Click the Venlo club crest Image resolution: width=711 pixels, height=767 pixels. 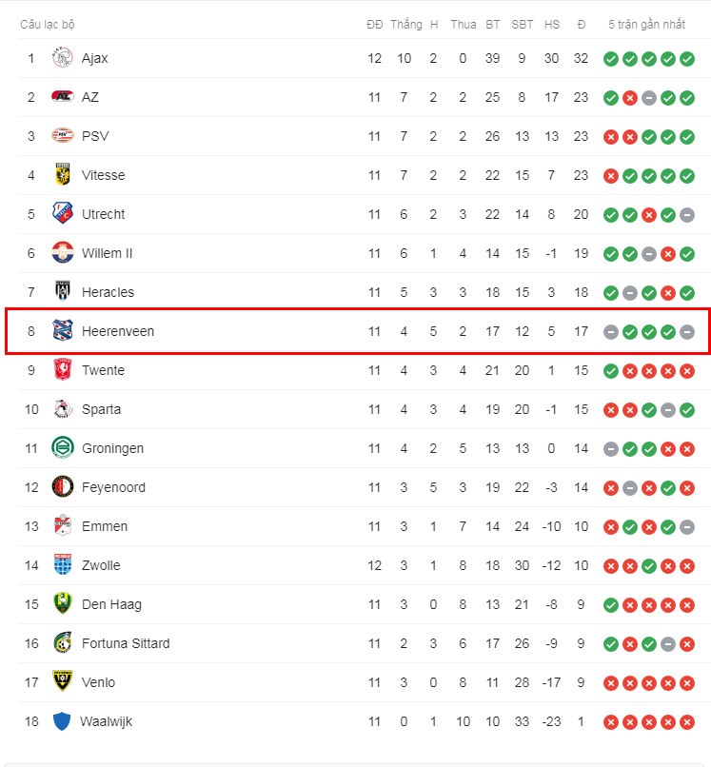pyautogui.click(x=62, y=681)
